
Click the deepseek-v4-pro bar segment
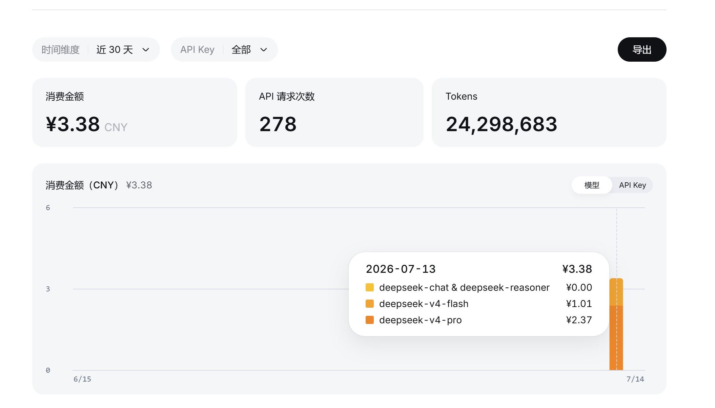(616, 338)
